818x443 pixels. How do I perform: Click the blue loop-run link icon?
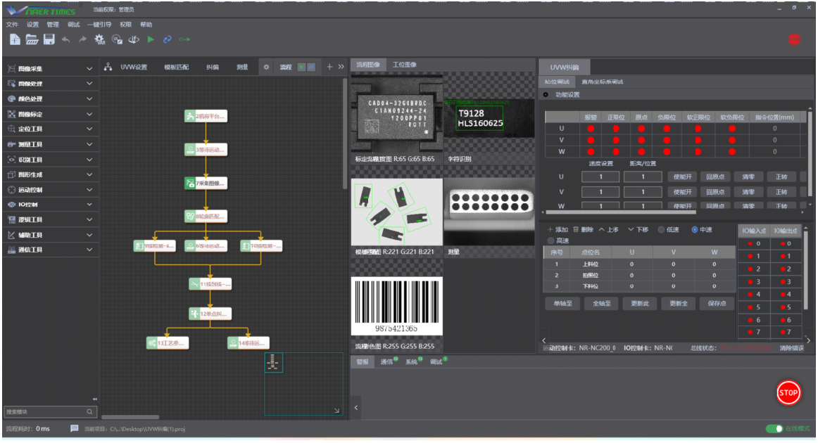coord(167,39)
